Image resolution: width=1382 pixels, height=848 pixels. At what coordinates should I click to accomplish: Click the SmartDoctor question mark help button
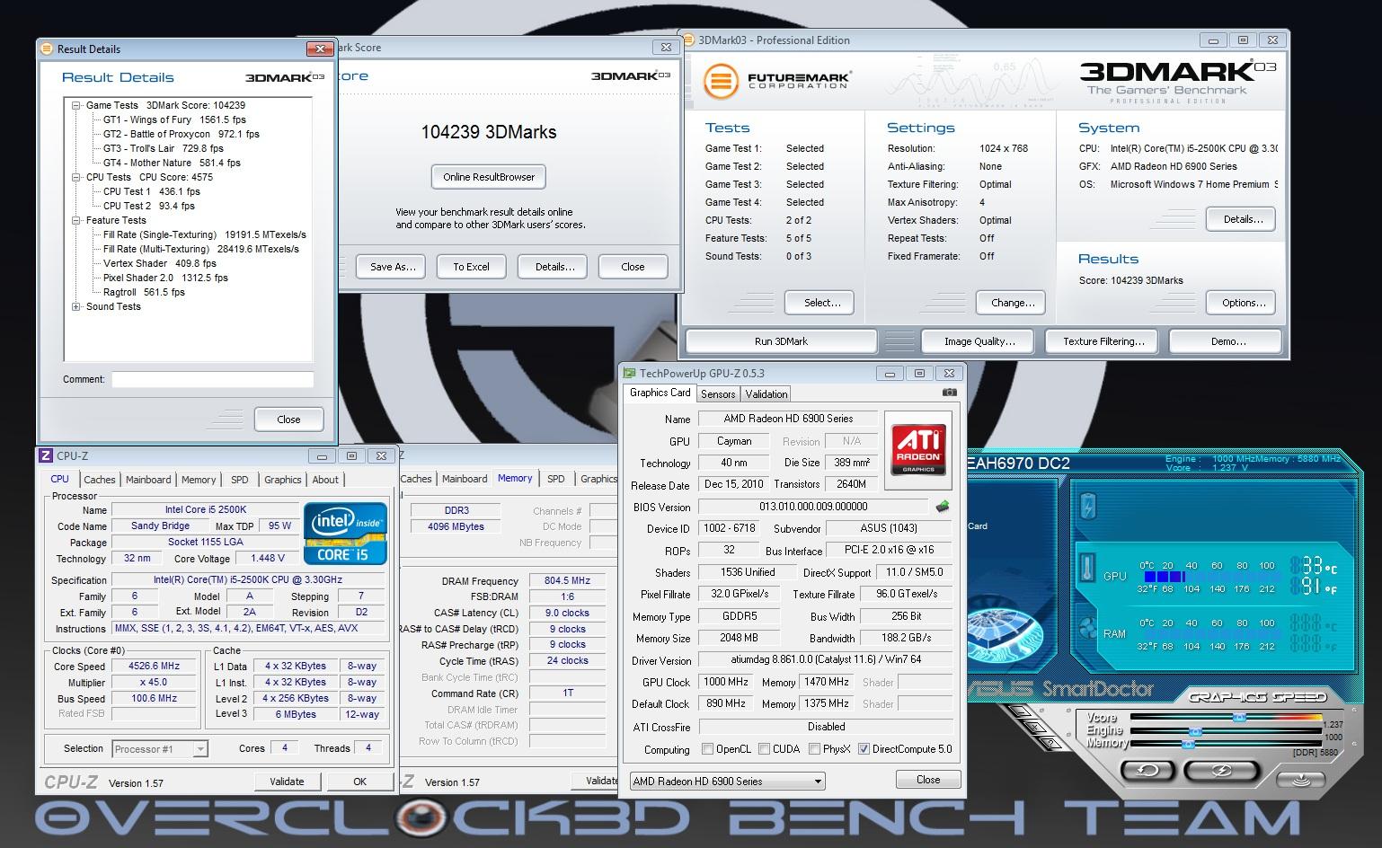point(1050,743)
